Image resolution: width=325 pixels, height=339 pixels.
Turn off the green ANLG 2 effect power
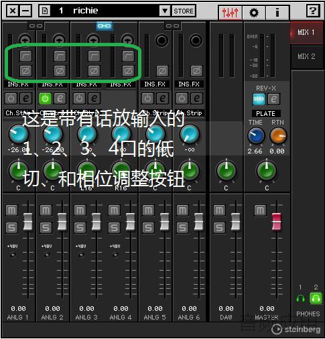coord(45,98)
